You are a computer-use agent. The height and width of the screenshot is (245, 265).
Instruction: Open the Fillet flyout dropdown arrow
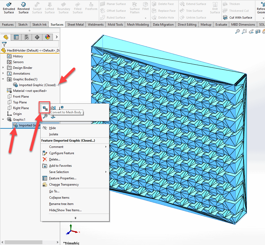(145, 18)
